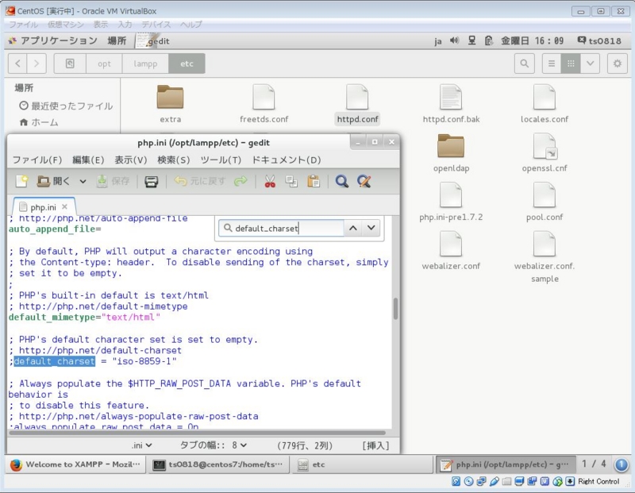635x493 pixels.
Task: Change .ini syntax highlighting mode
Action: [x=141, y=445]
